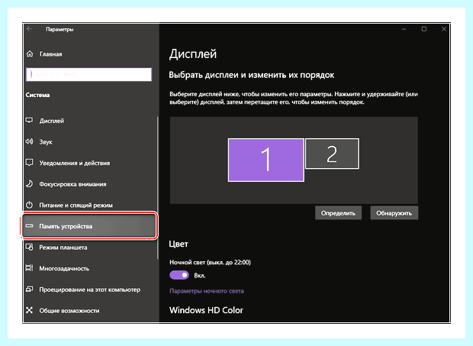Open Фокусировка внимания settings
Image resolution: width=473 pixels, height=346 pixels.
72,184
